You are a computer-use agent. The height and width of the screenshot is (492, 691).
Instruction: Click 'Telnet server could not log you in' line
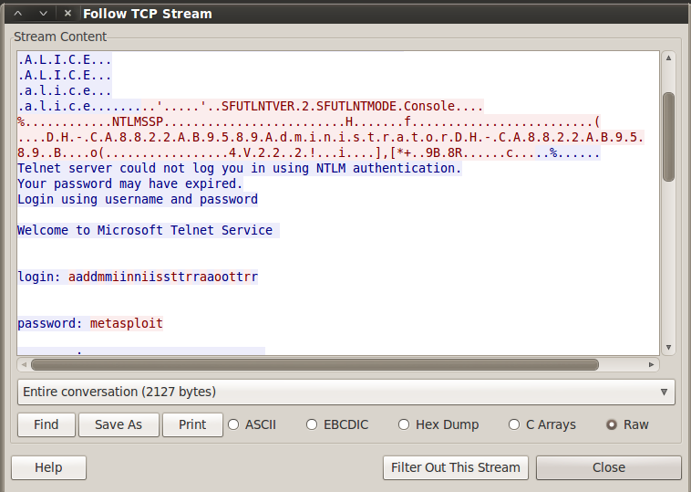point(239,168)
